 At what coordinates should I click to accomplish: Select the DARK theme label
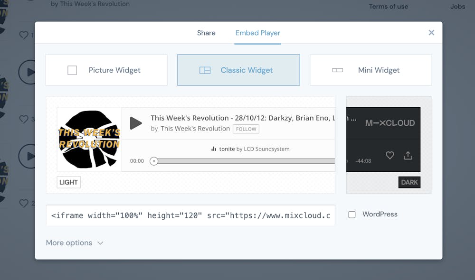[409, 182]
